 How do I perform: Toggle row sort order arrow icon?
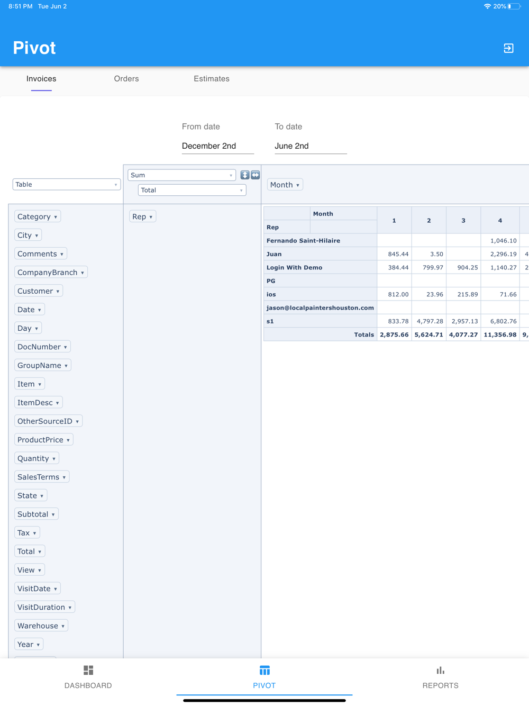coord(245,175)
